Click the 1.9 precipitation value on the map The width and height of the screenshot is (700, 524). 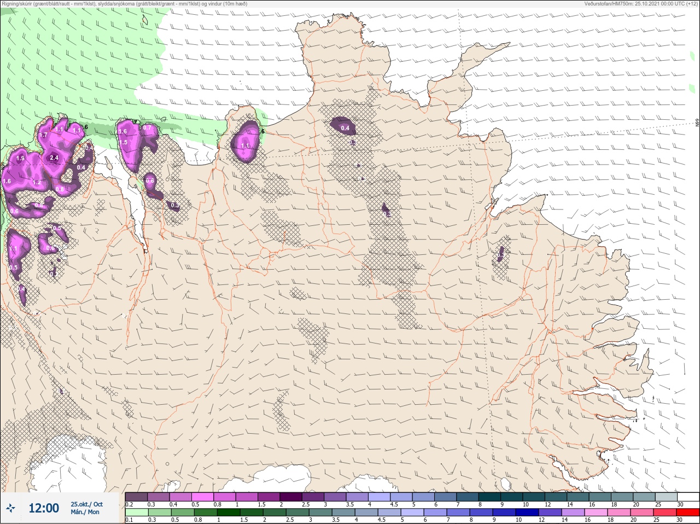coord(20,158)
